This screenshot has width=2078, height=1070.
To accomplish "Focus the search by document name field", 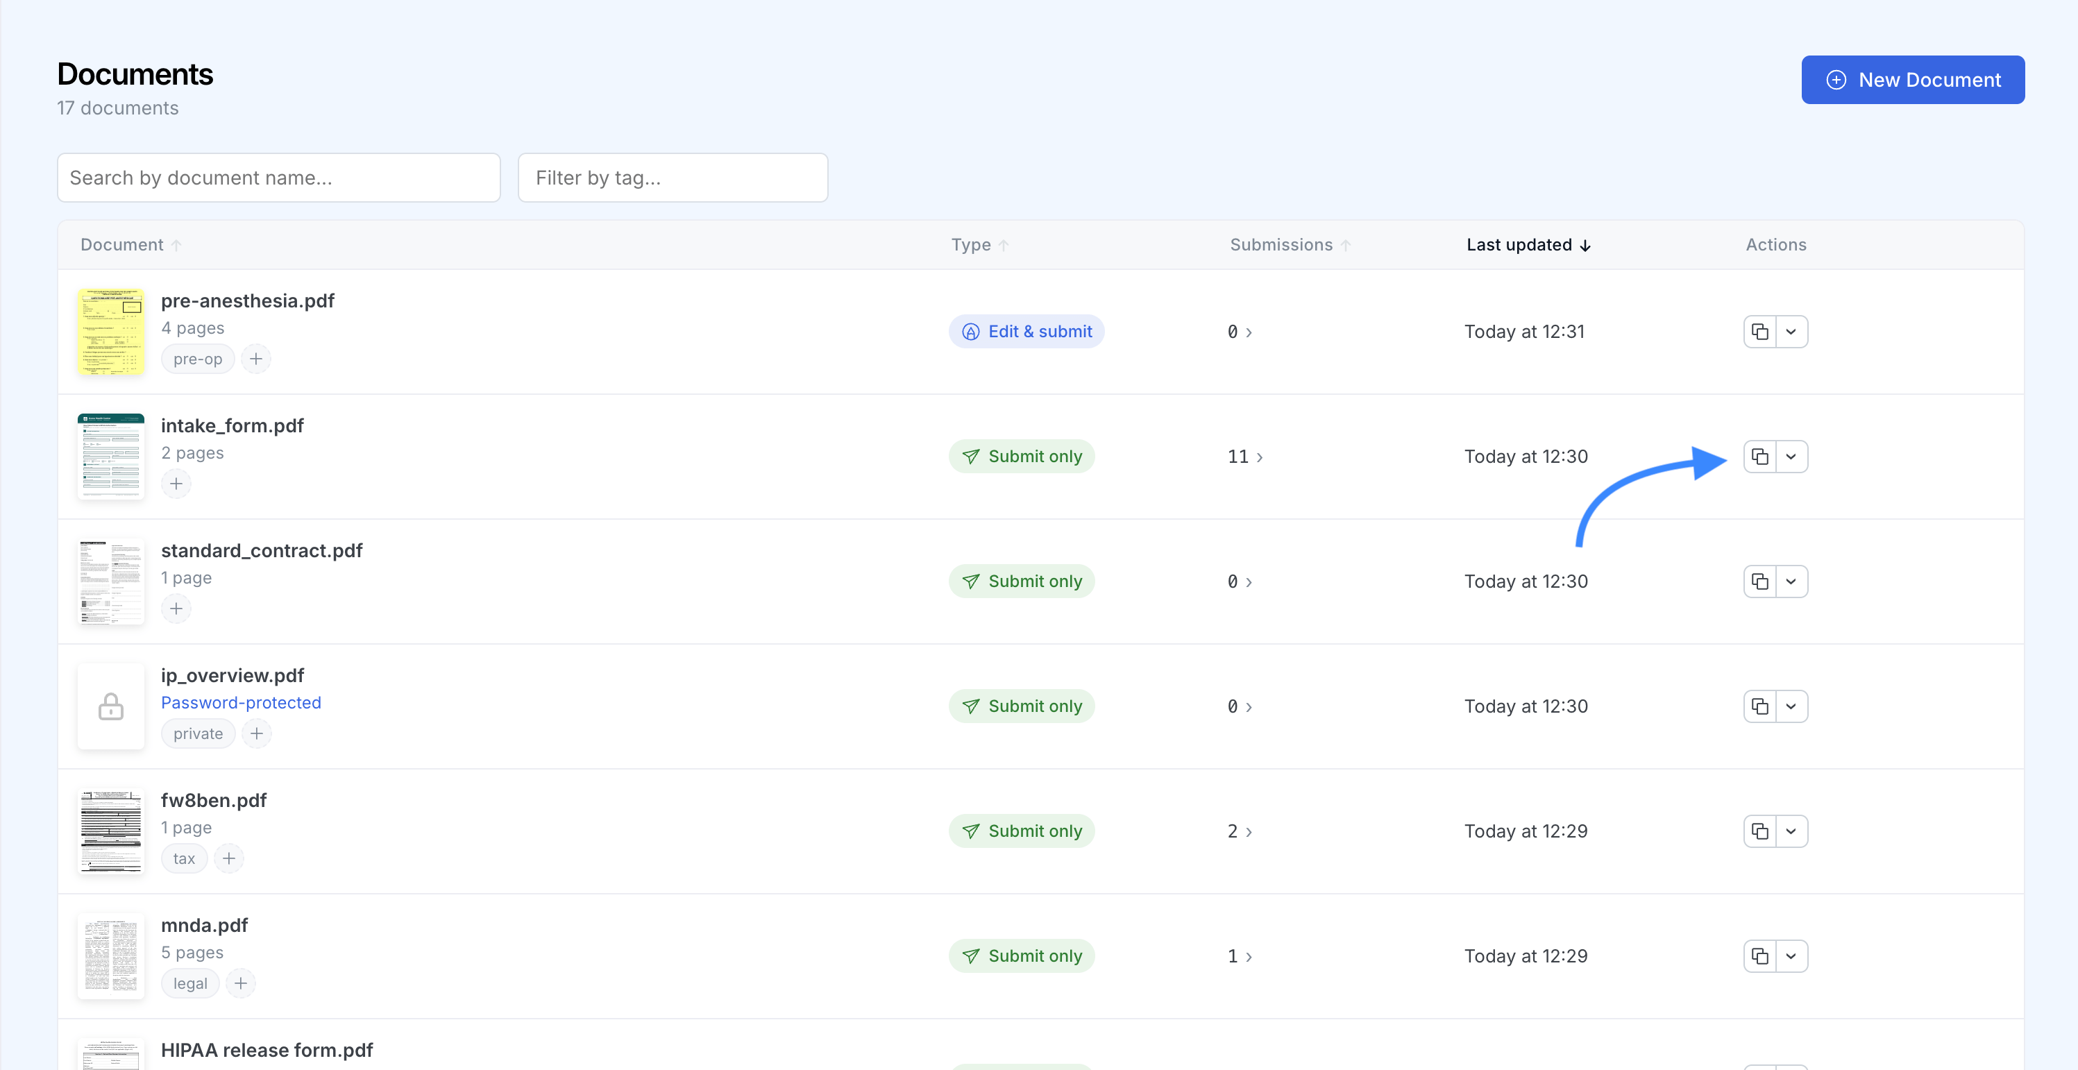I will point(279,178).
